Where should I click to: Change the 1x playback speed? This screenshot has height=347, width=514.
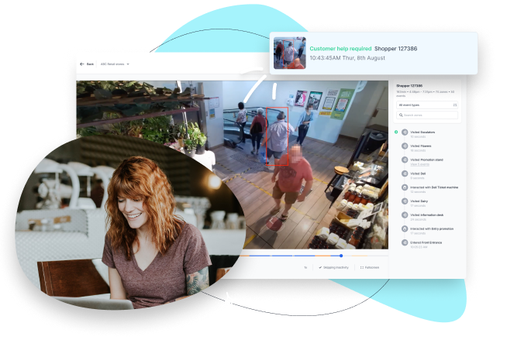click(305, 267)
